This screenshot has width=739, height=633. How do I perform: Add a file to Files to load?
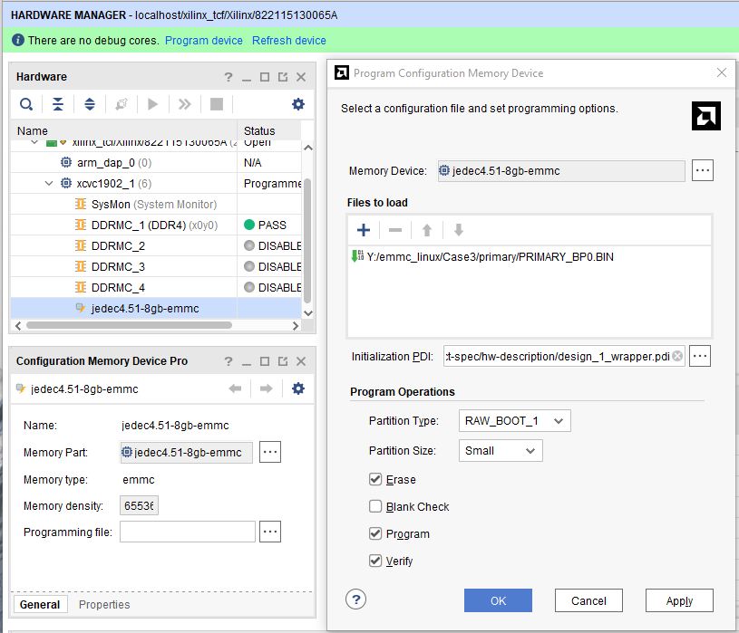point(364,230)
